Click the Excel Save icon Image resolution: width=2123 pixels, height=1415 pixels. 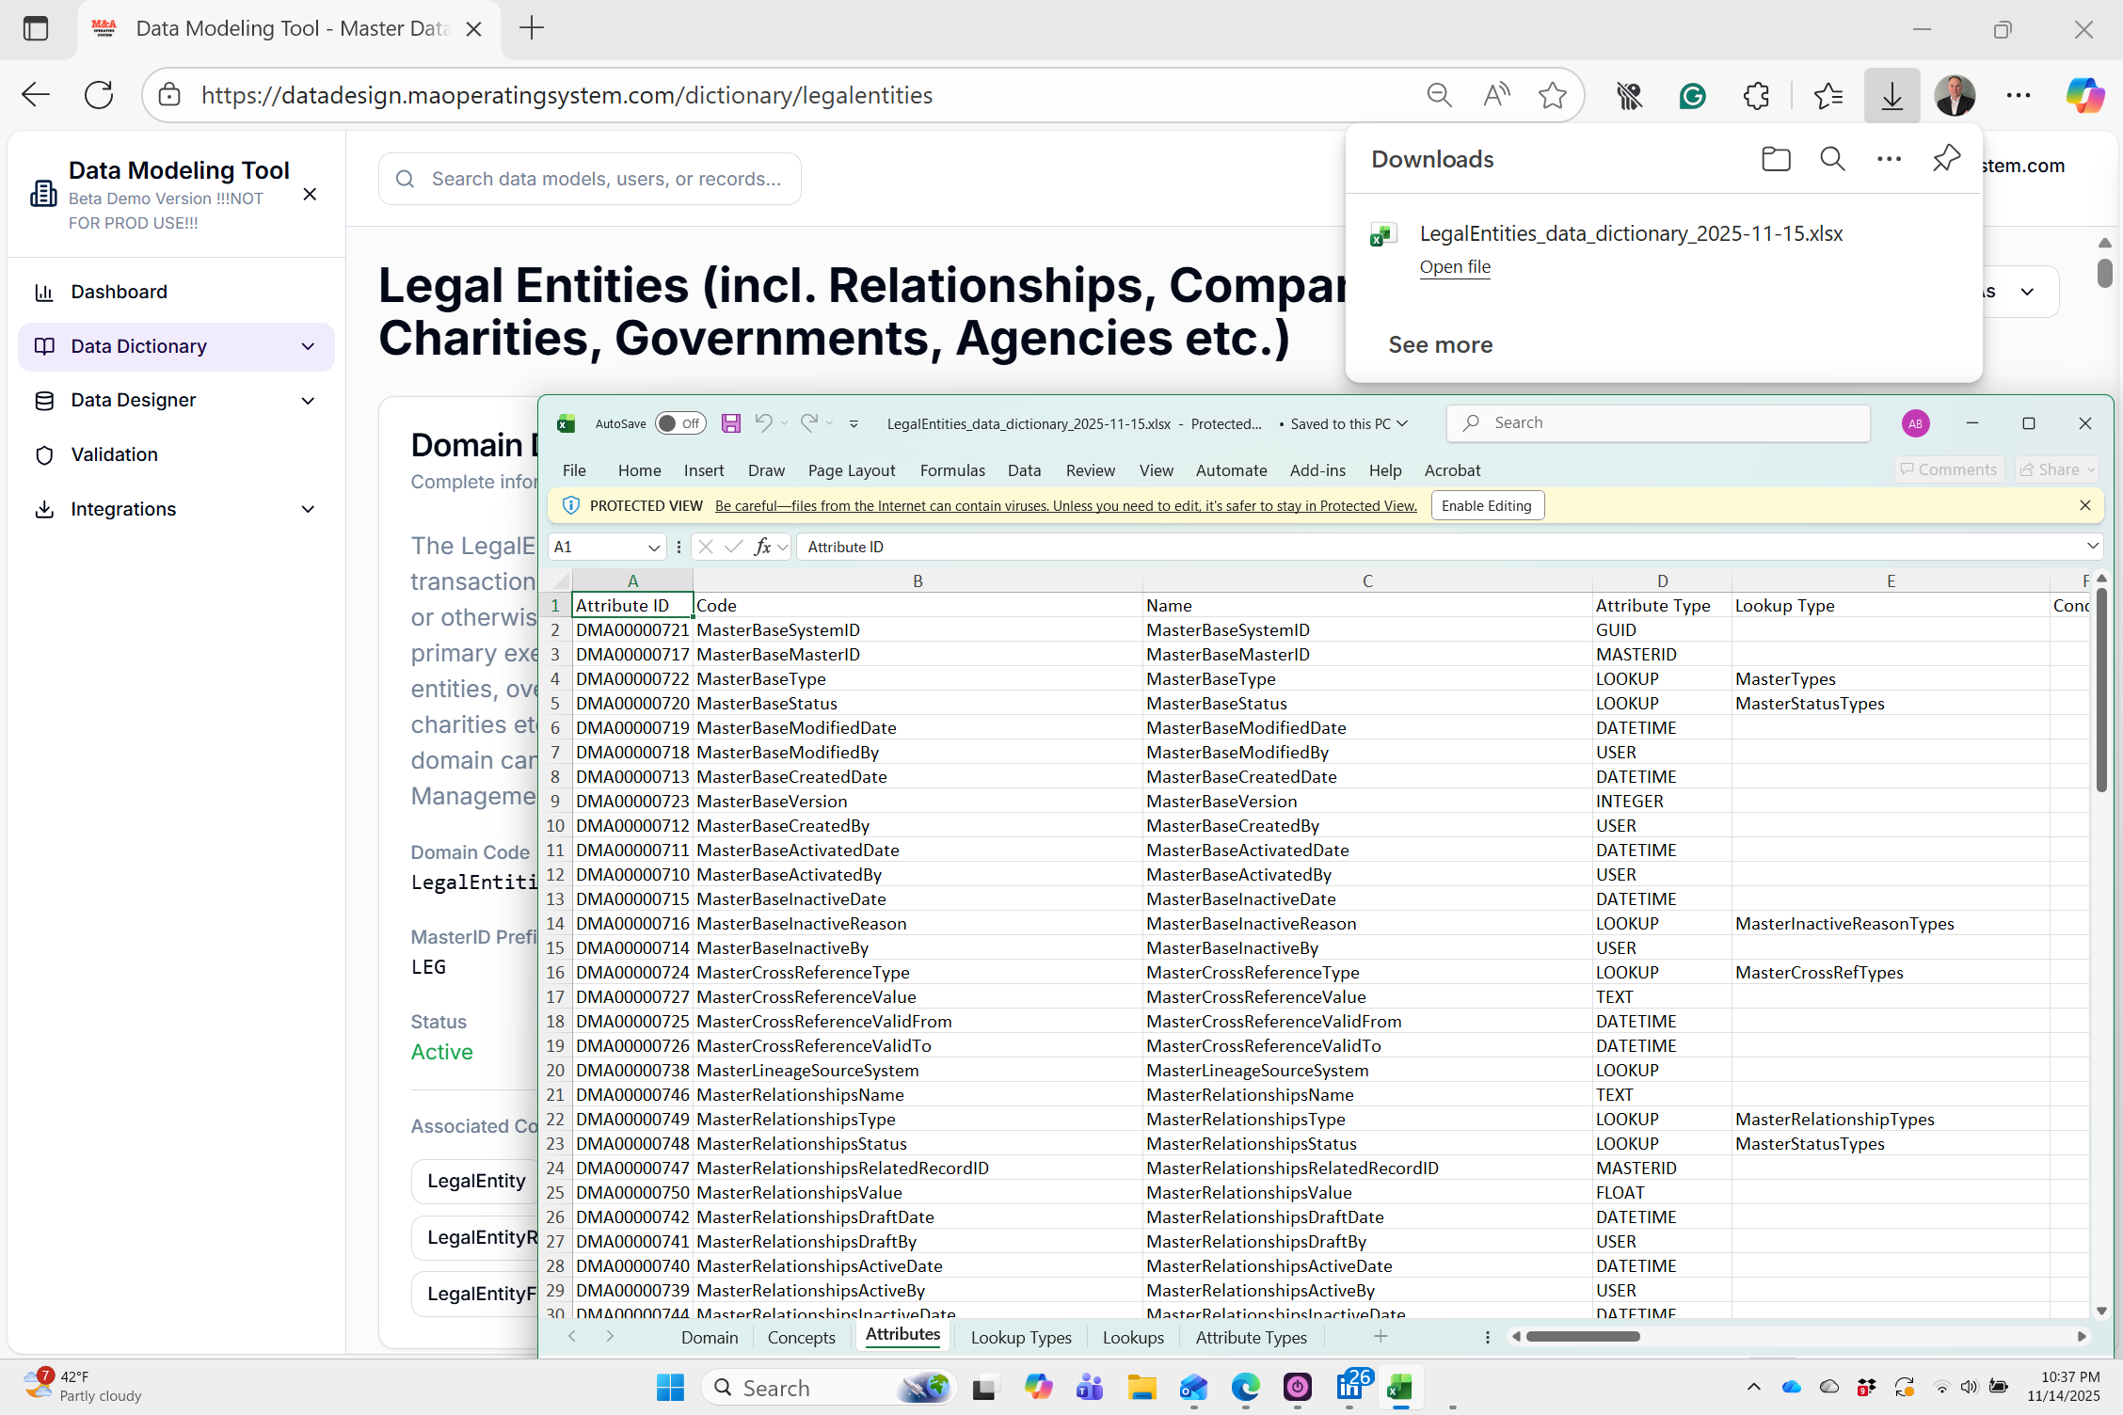(730, 423)
